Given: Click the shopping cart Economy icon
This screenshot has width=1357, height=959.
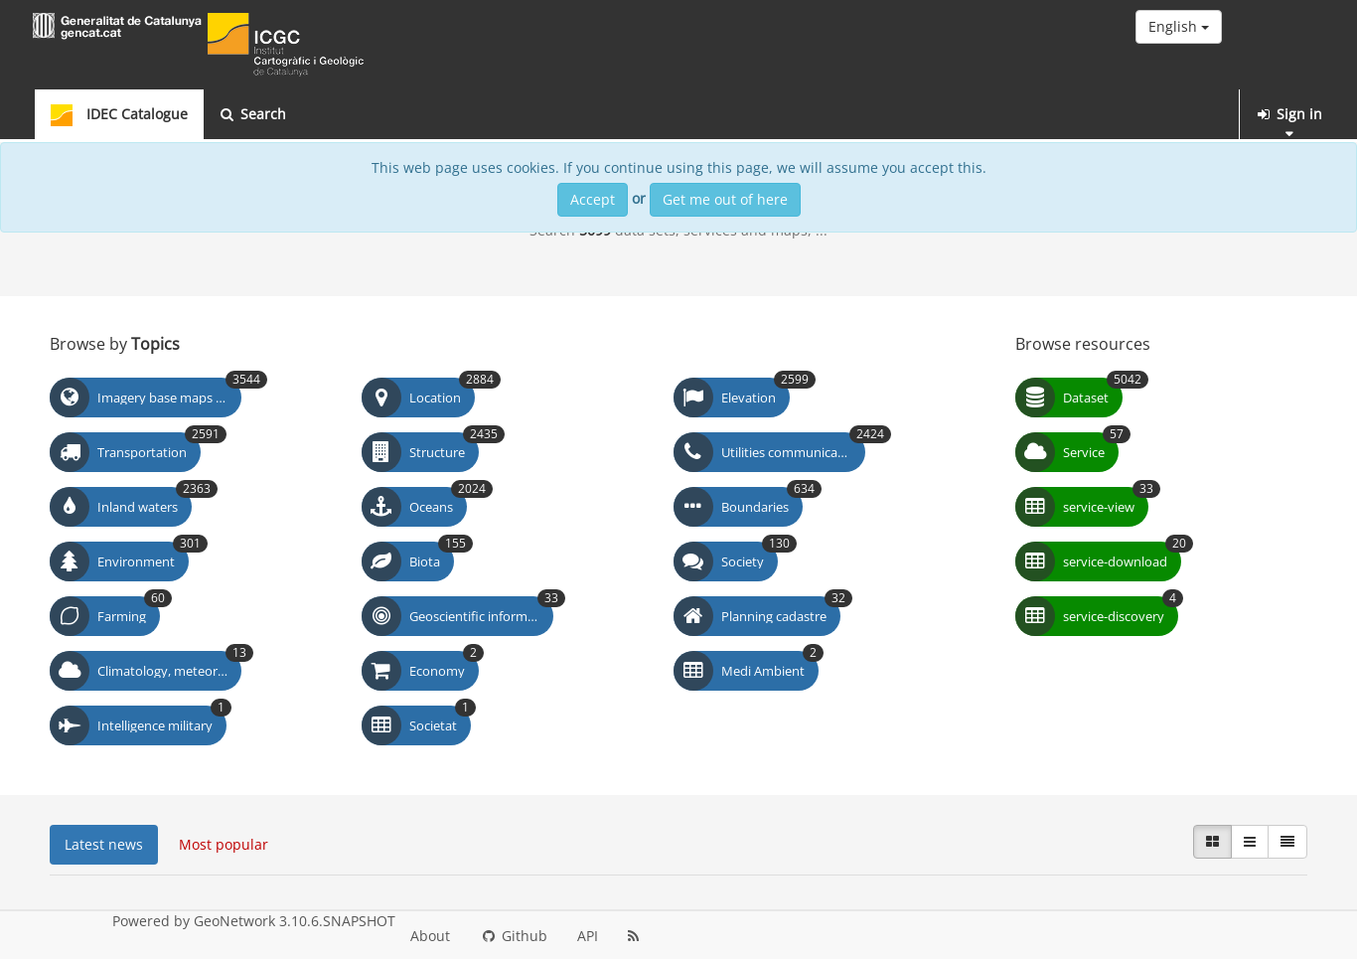Looking at the screenshot, I should point(381,671).
